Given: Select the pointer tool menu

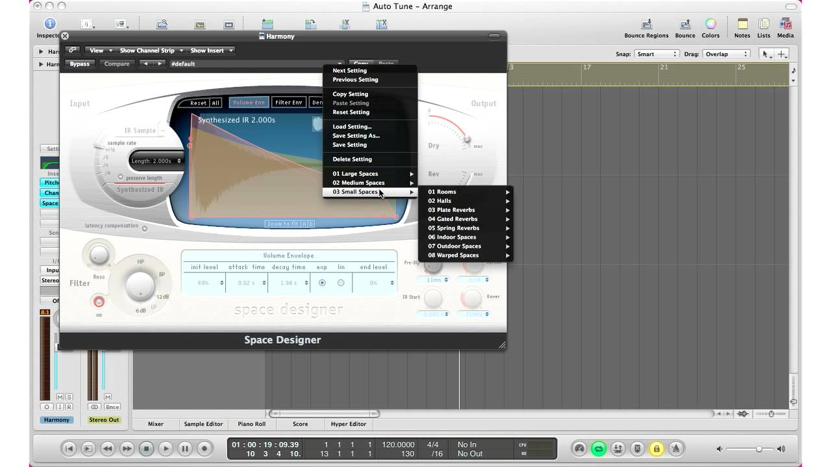Looking at the screenshot, I should pyautogui.click(x=765, y=54).
